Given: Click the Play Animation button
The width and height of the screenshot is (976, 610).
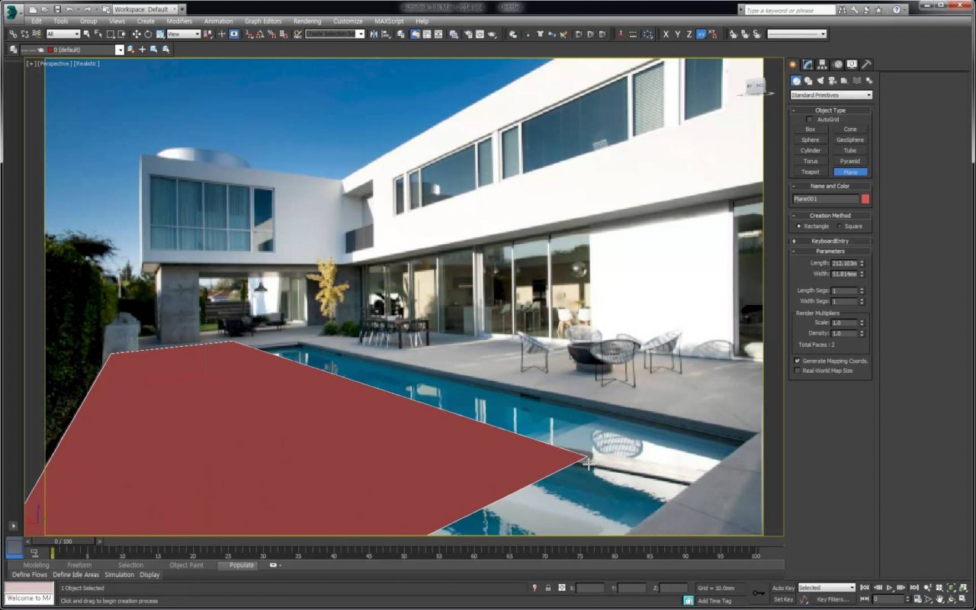Looking at the screenshot, I should (889, 588).
